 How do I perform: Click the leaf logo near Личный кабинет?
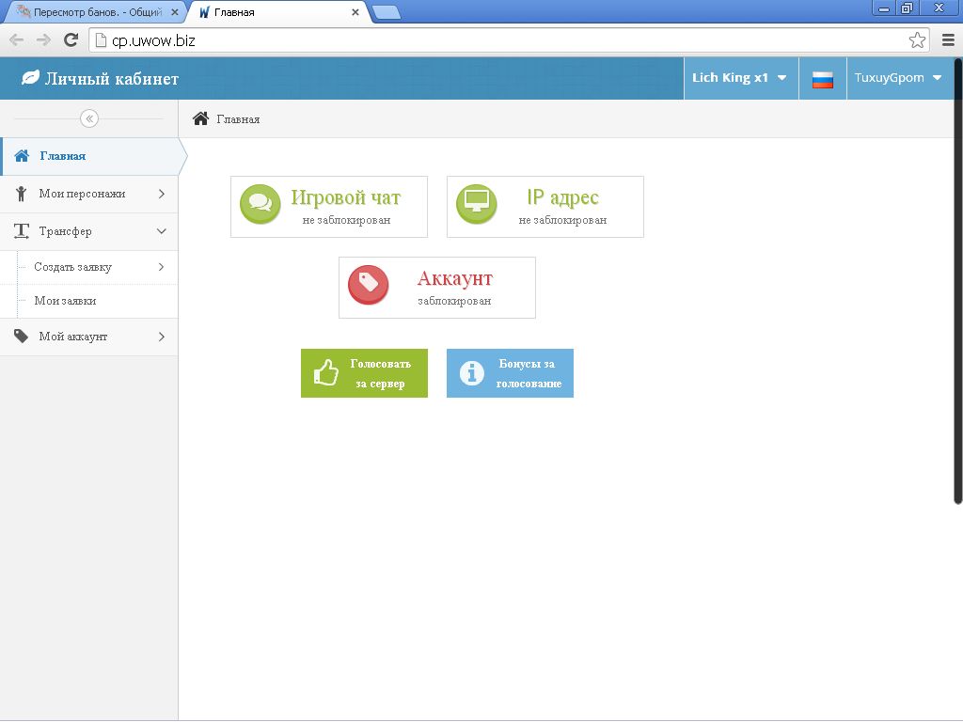pyautogui.click(x=31, y=79)
